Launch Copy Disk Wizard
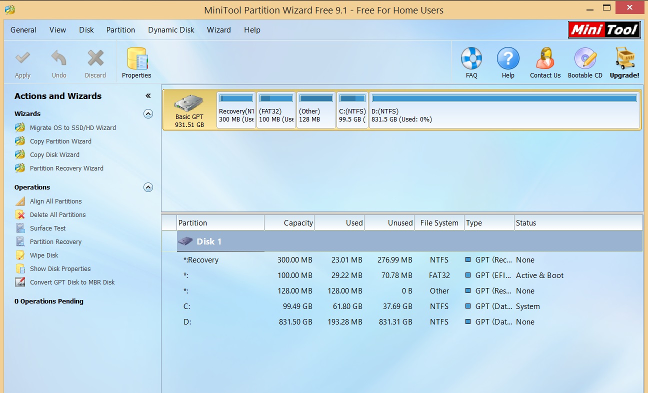Image resolution: width=648 pixels, height=393 pixels. [x=54, y=154]
